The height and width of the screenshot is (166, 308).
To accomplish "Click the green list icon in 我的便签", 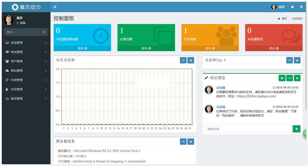I will (282, 78).
